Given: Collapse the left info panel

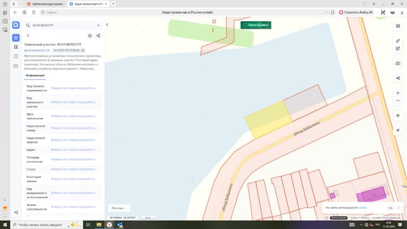Looking at the screenshot, I should [107, 24].
